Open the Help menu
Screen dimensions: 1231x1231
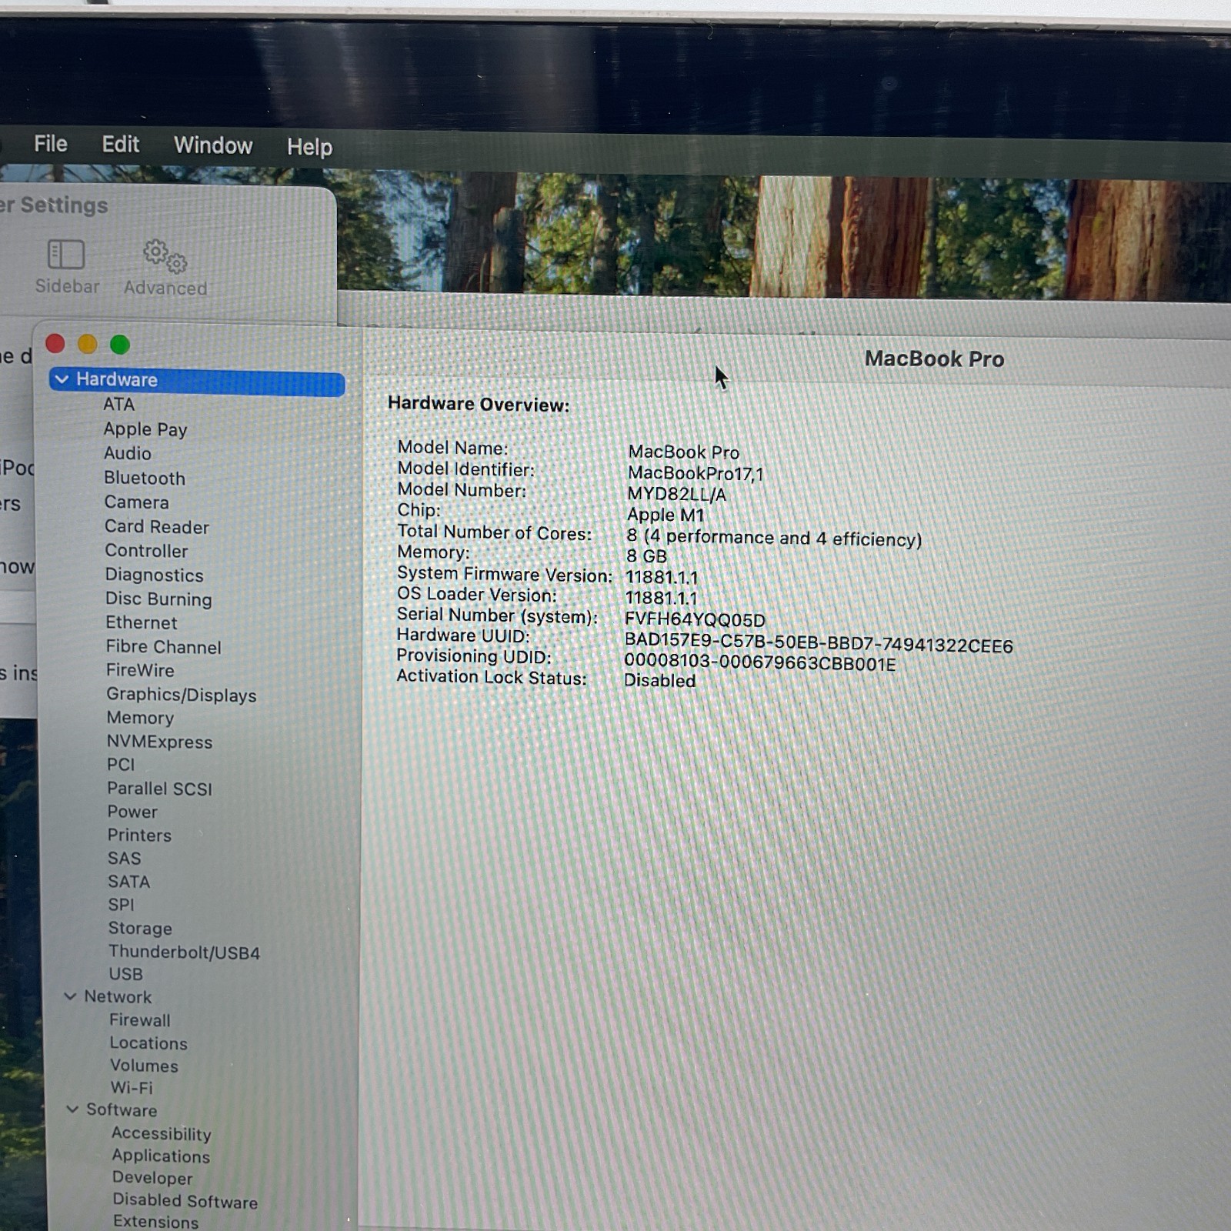[x=309, y=147]
